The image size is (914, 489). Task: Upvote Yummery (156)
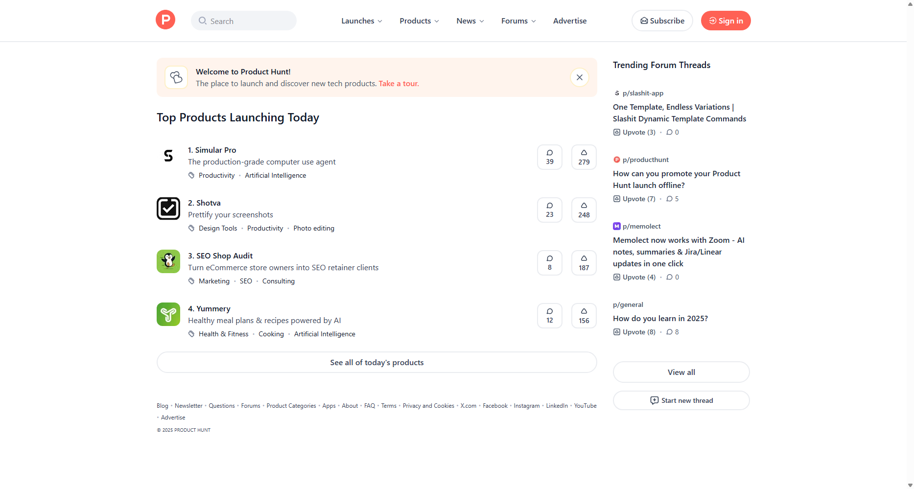[584, 316]
